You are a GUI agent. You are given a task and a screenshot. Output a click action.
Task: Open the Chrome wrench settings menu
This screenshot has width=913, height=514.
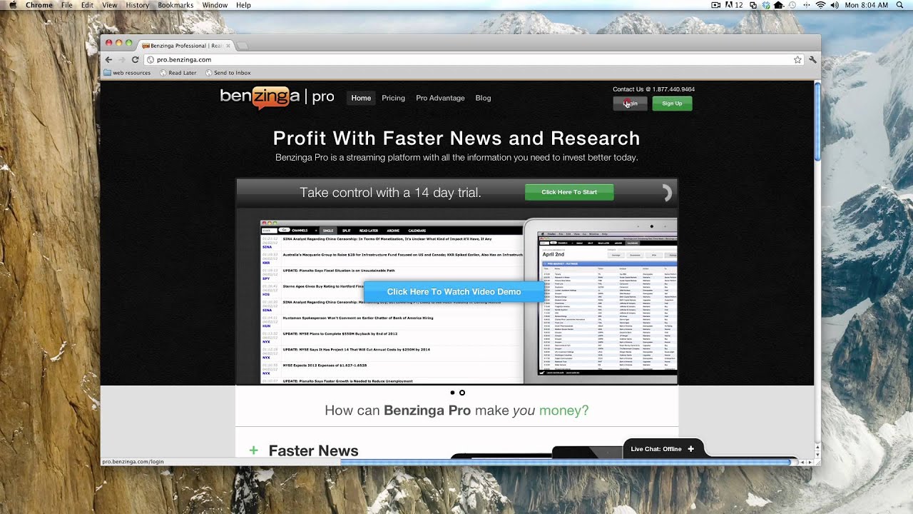(x=812, y=60)
